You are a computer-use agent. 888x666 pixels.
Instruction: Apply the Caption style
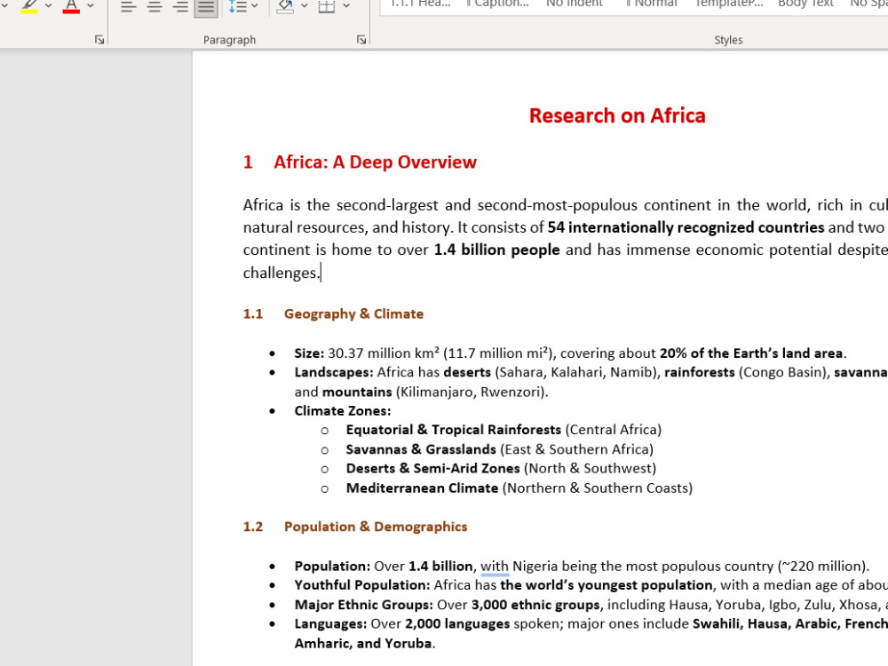pos(497,4)
